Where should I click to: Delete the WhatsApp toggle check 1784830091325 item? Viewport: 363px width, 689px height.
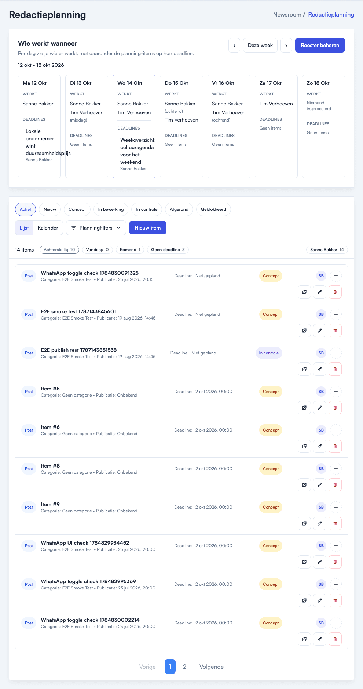pyautogui.click(x=335, y=292)
